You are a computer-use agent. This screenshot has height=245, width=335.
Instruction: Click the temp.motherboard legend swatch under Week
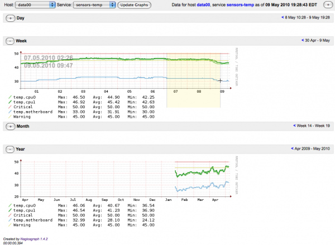coord(9,112)
